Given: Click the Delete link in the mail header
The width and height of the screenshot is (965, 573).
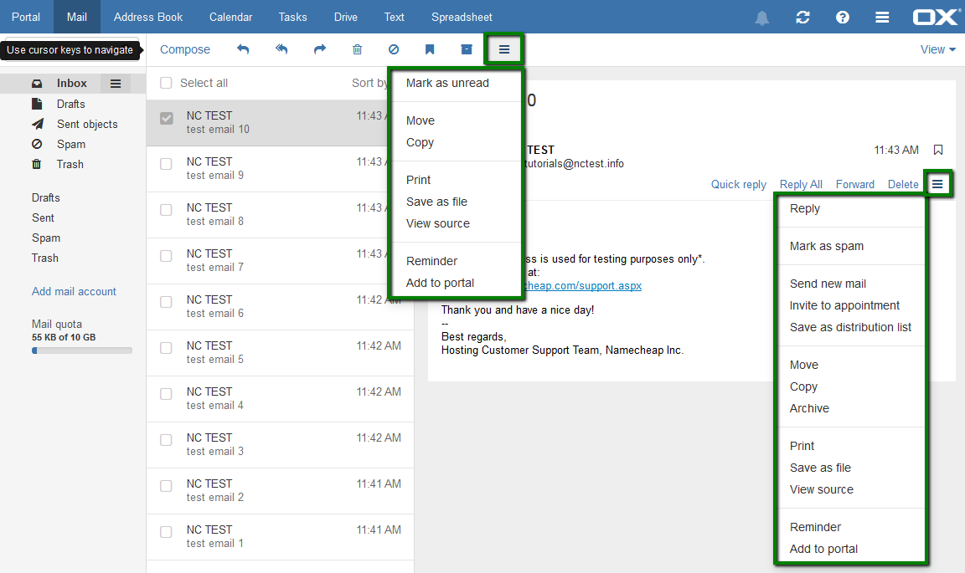Looking at the screenshot, I should pos(903,184).
